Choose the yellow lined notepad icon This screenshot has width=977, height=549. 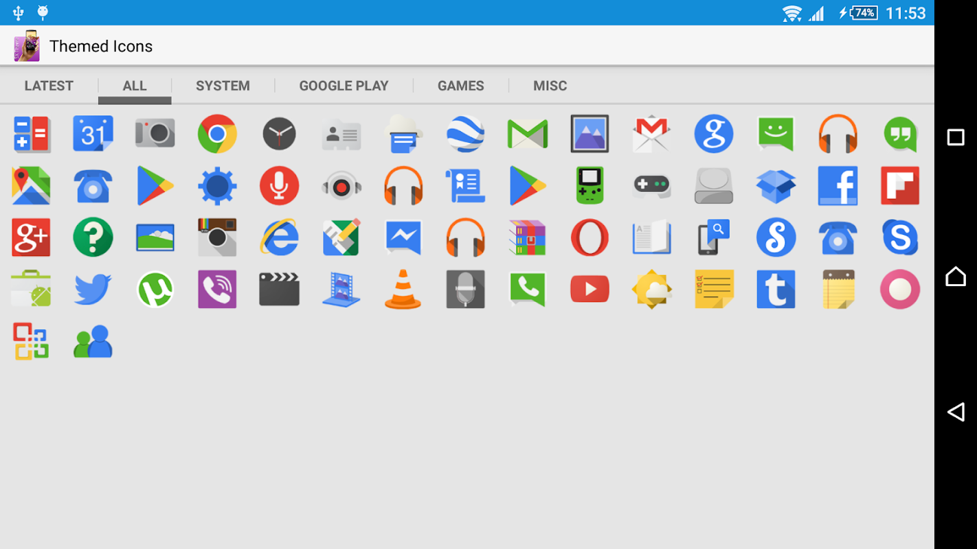click(838, 289)
